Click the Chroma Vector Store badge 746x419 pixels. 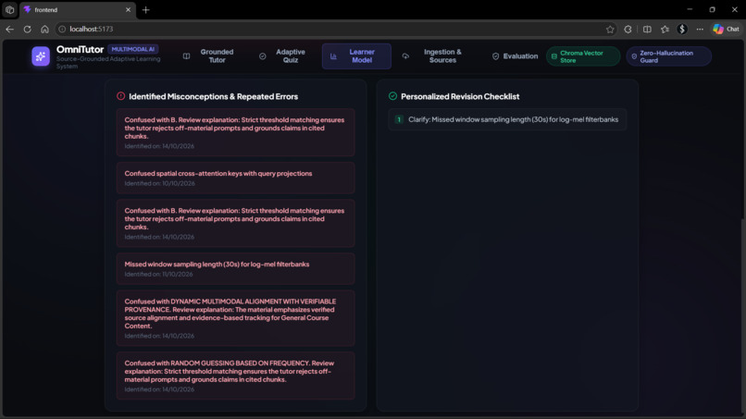(583, 56)
